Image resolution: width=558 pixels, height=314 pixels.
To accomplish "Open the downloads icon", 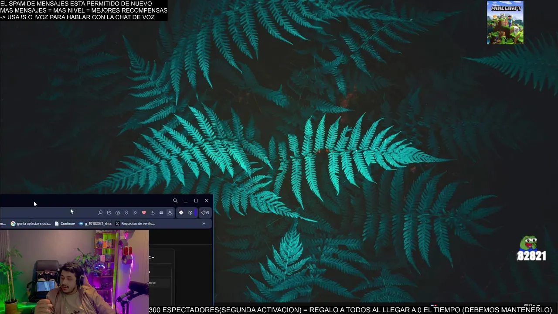I will tap(153, 212).
